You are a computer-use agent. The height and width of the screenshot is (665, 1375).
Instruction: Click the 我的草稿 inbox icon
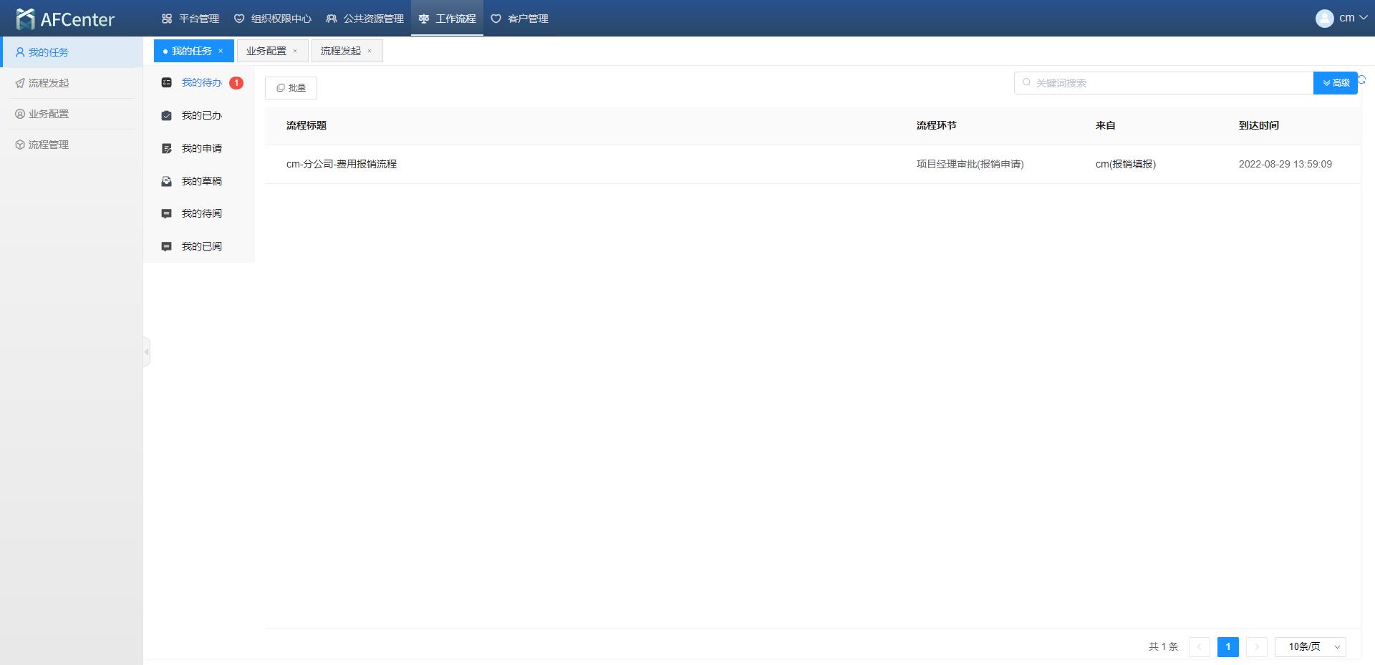166,182
